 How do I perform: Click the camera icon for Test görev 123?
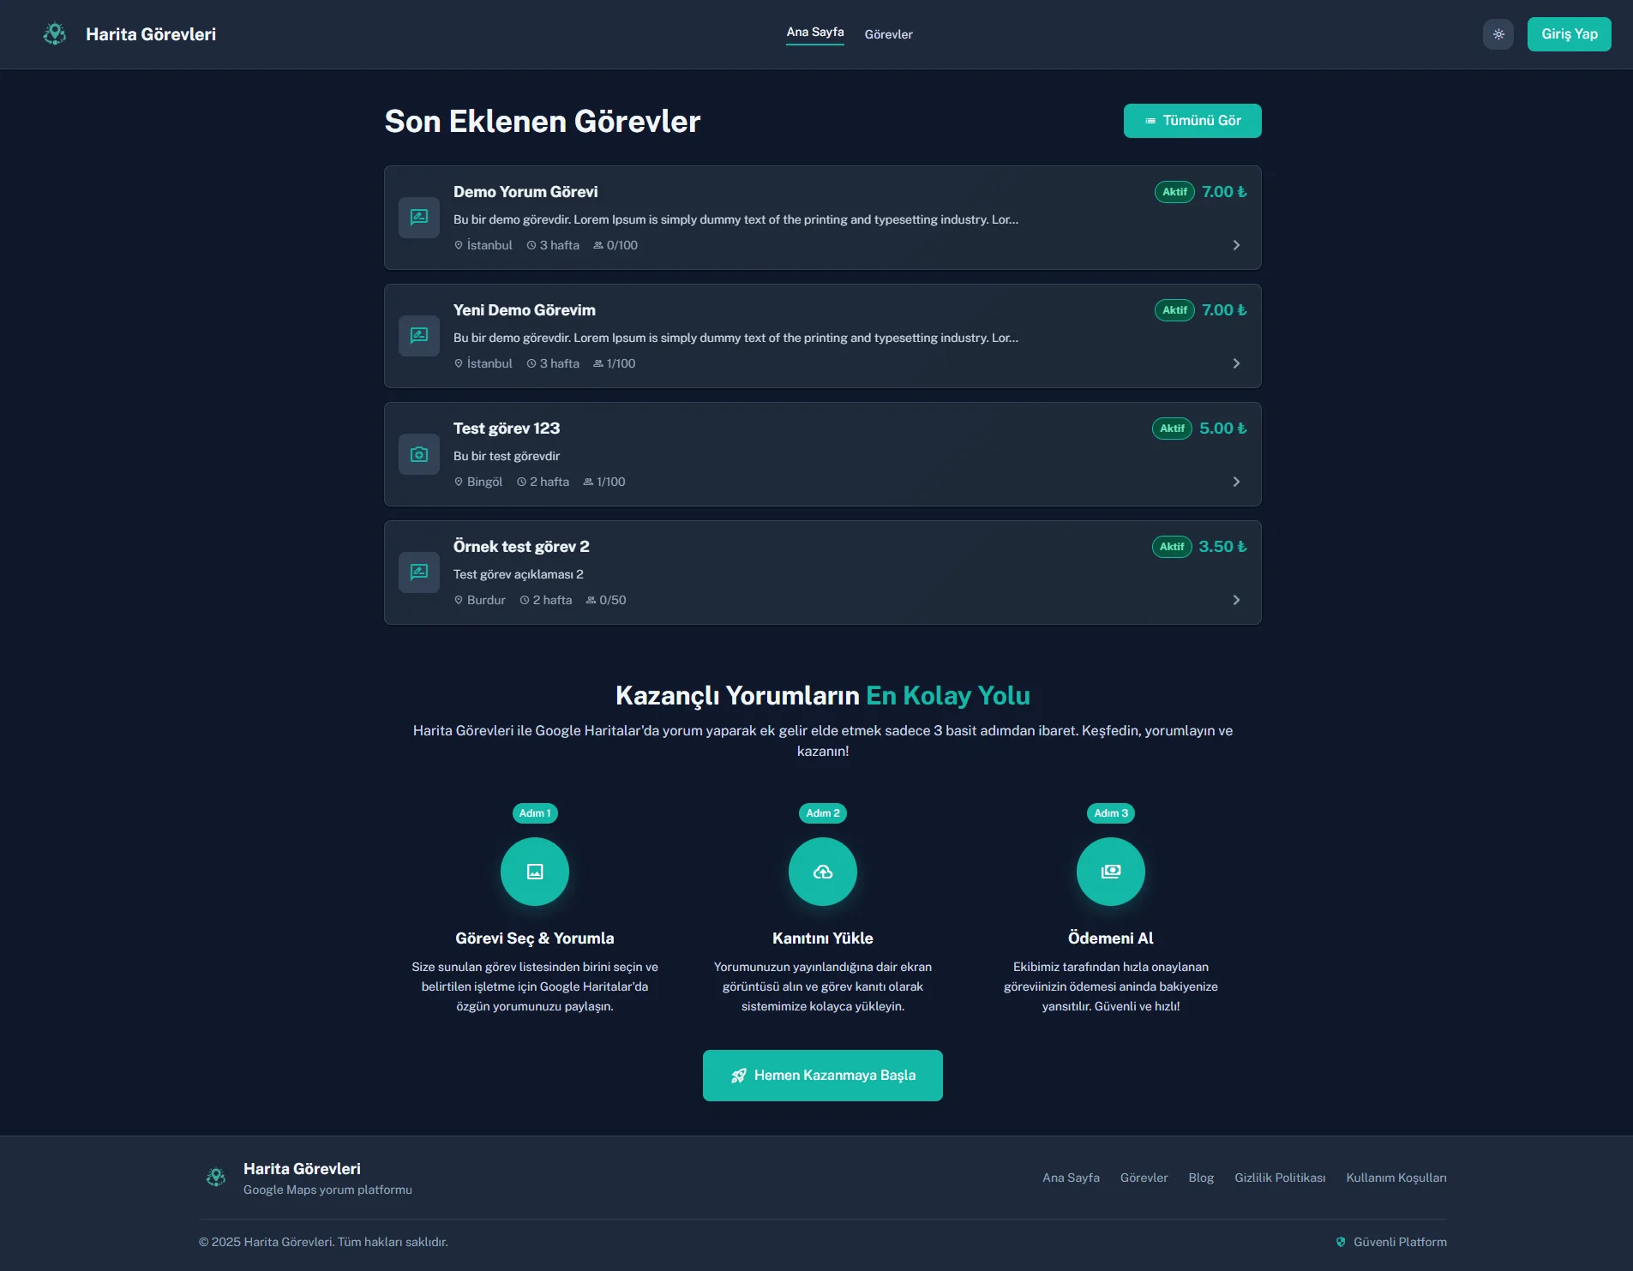coord(419,454)
